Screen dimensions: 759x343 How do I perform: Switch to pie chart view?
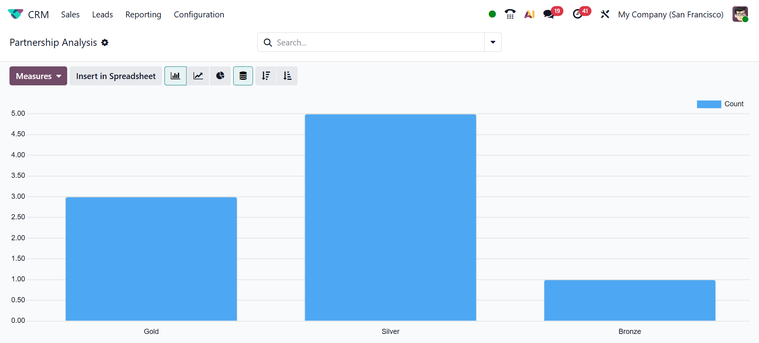click(220, 76)
